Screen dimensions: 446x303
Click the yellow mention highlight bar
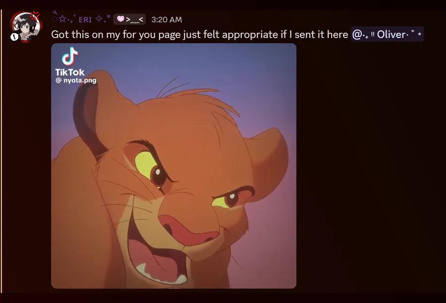point(1,151)
